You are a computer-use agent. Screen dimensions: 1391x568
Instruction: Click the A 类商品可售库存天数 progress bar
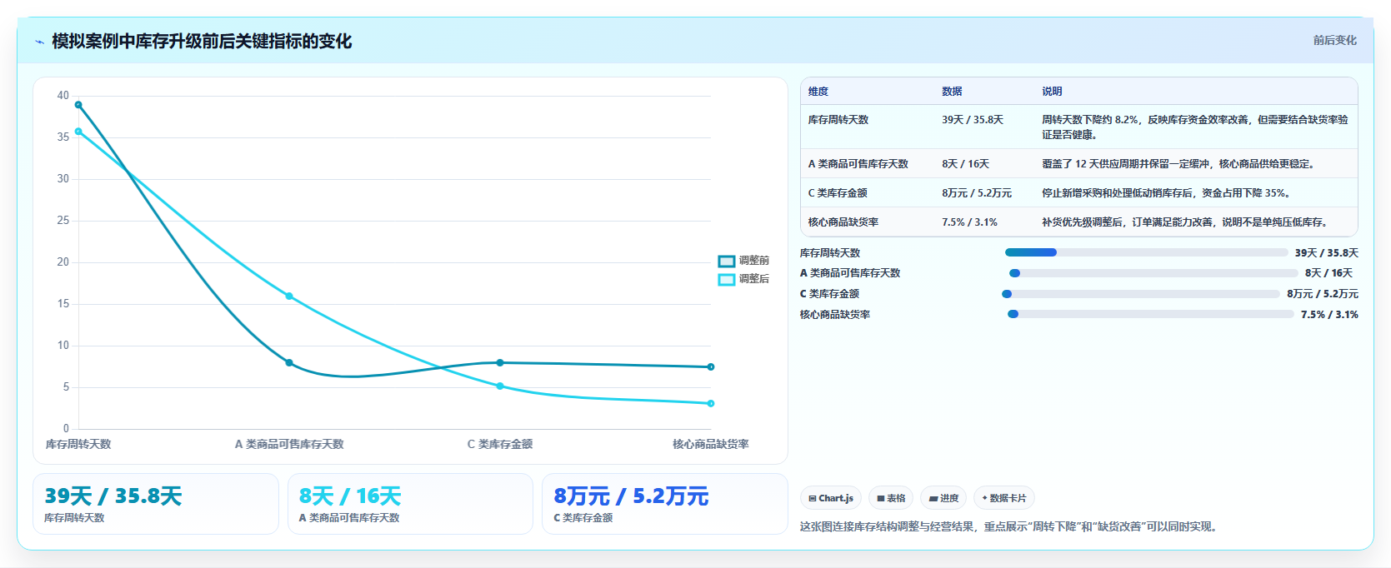click(1153, 273)
